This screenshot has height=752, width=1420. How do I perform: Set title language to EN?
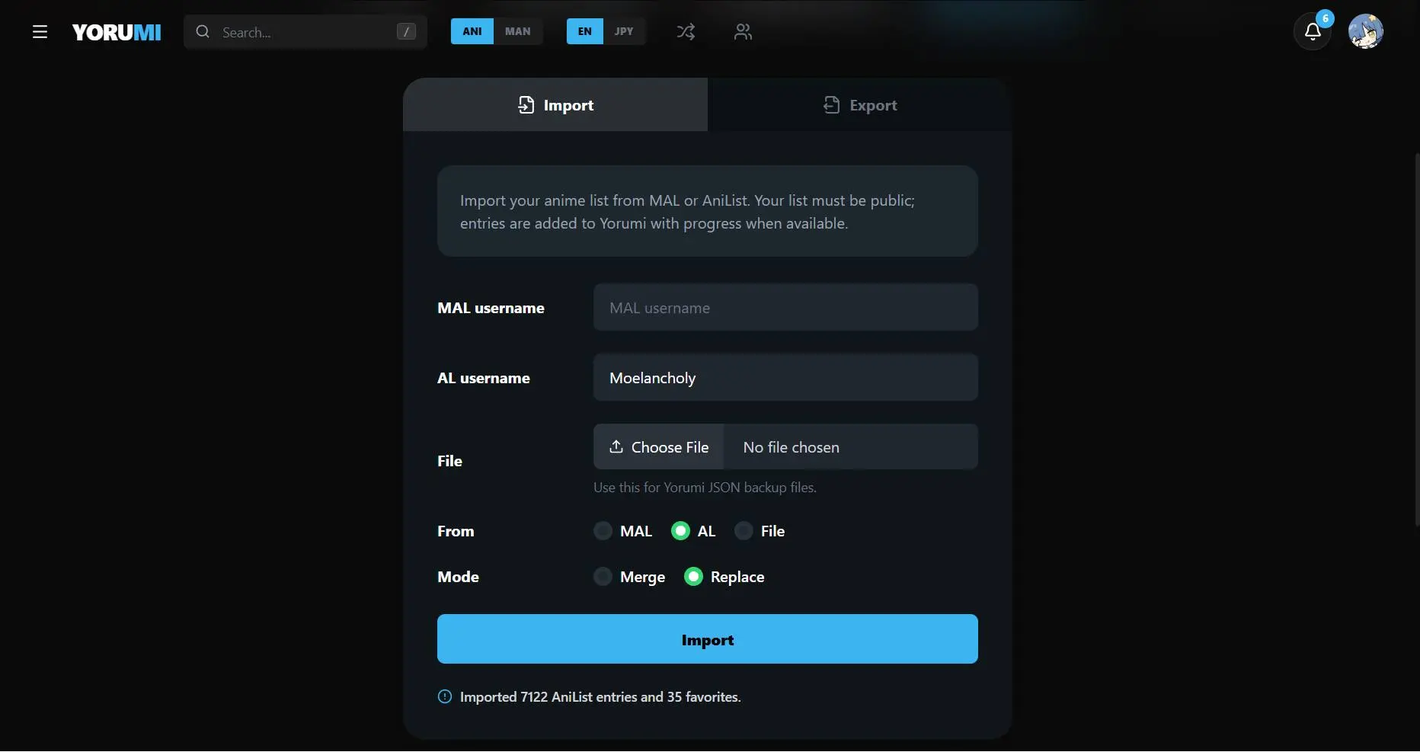pos(585,31)
